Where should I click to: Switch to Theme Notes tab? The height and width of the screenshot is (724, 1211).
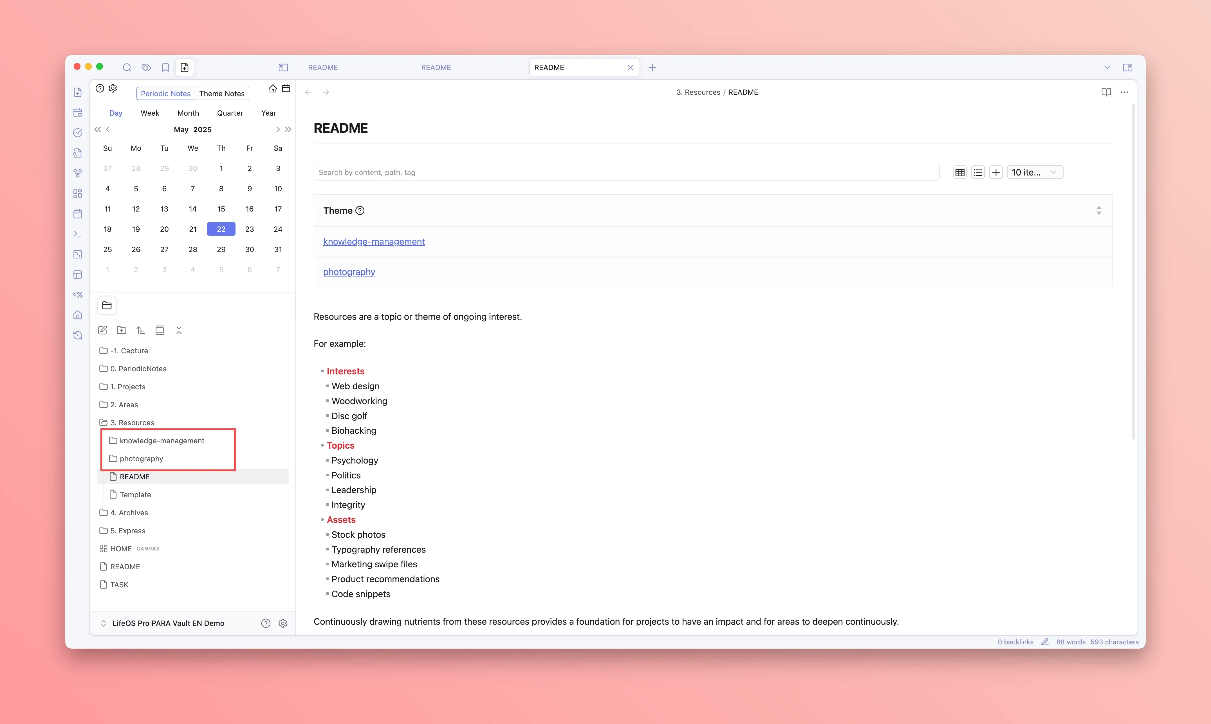coord(221,93)
